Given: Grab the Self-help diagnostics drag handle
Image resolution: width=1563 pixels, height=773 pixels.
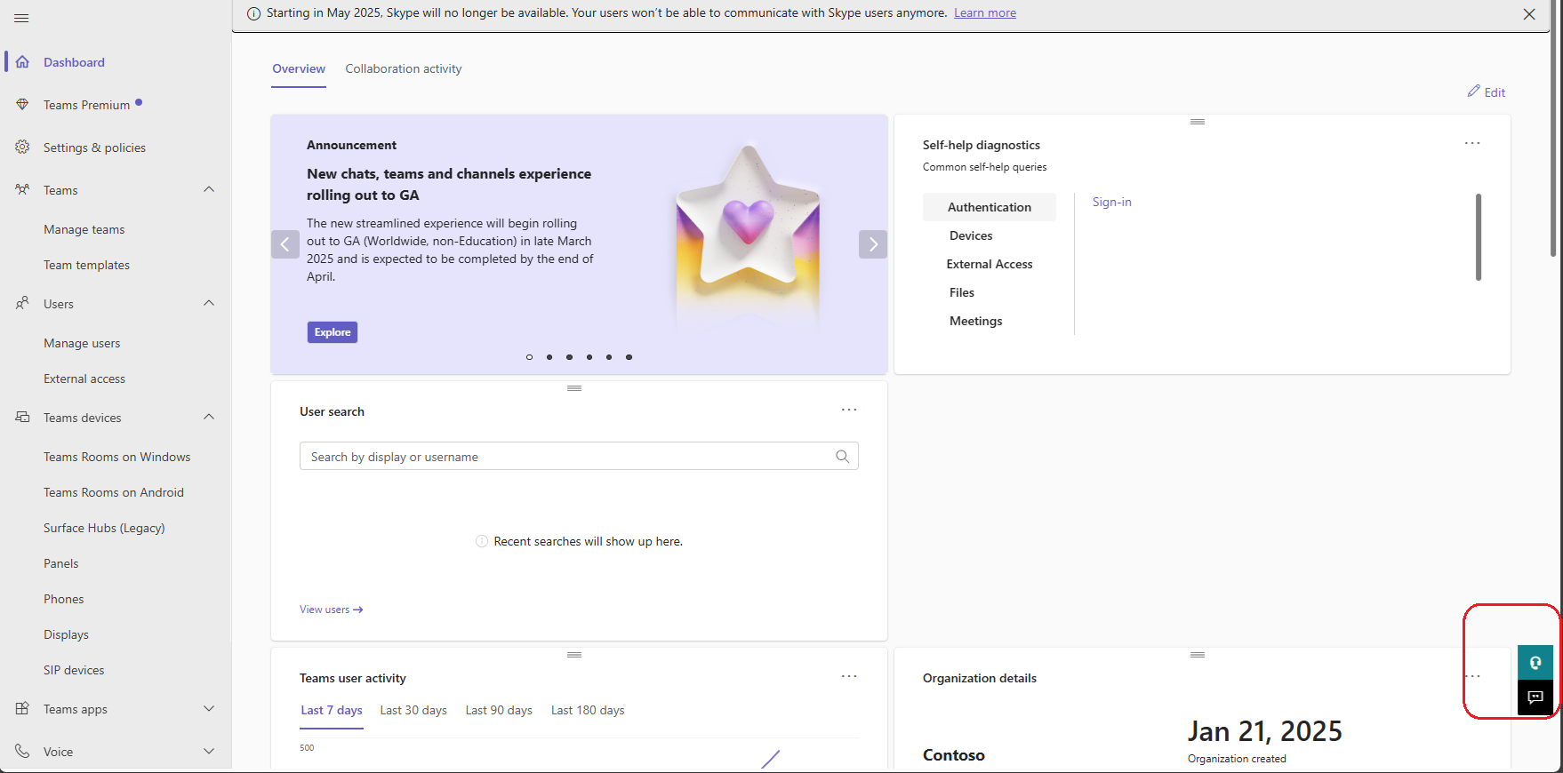Looking at the screenshot, I should pos(1198,122).
